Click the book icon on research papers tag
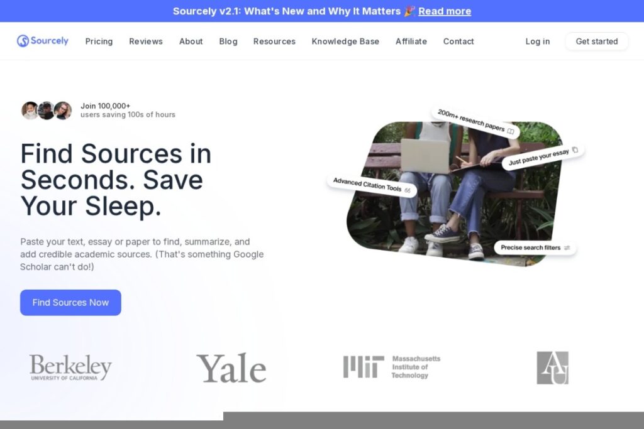 point(511,131)
